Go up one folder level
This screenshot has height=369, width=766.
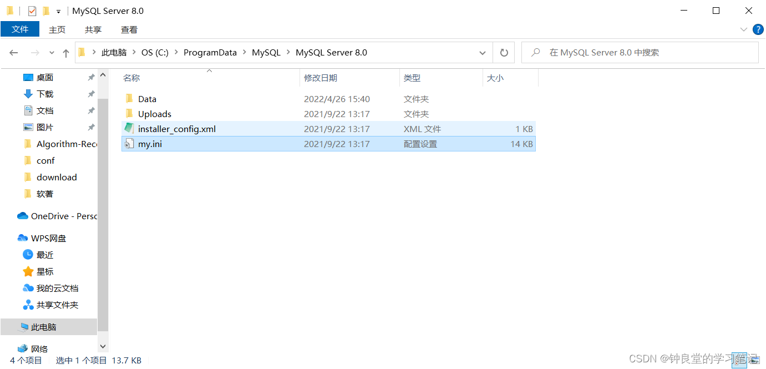pos(66,53)
